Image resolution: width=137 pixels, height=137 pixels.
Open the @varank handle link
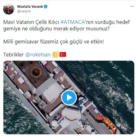(24, 11)
